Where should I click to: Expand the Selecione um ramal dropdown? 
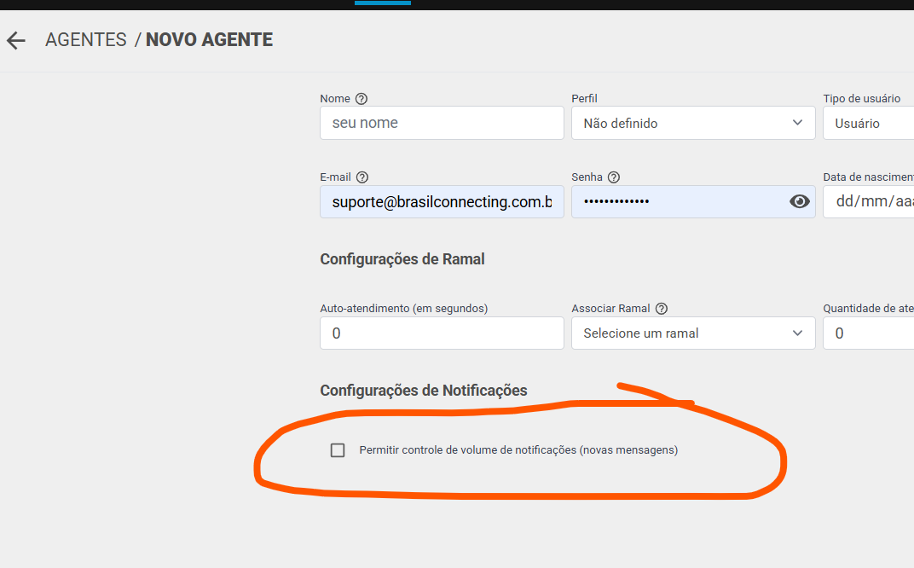[693, 333]
